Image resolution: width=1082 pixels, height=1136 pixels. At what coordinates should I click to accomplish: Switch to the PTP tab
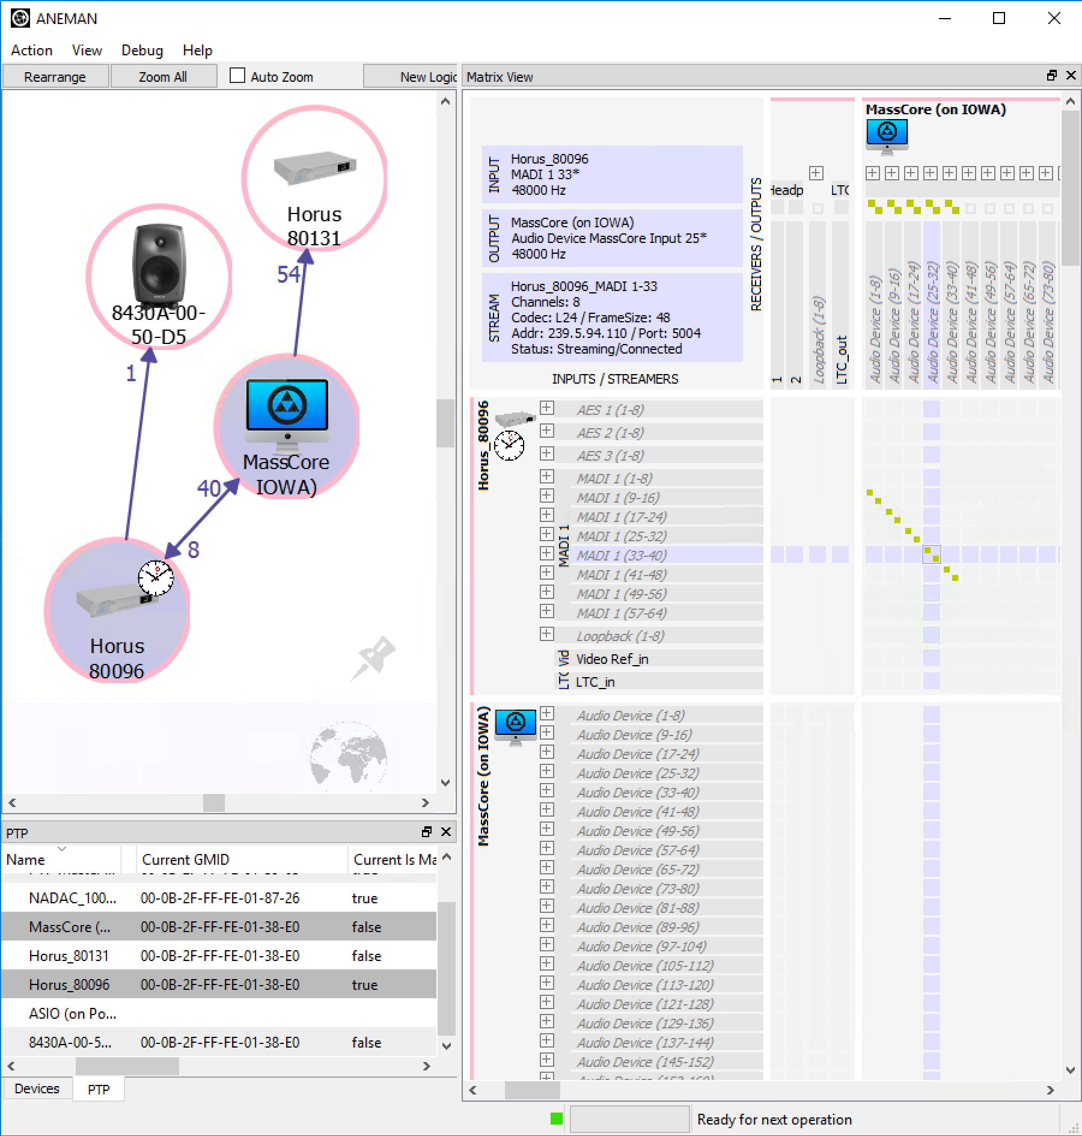tap(99, 1089)
